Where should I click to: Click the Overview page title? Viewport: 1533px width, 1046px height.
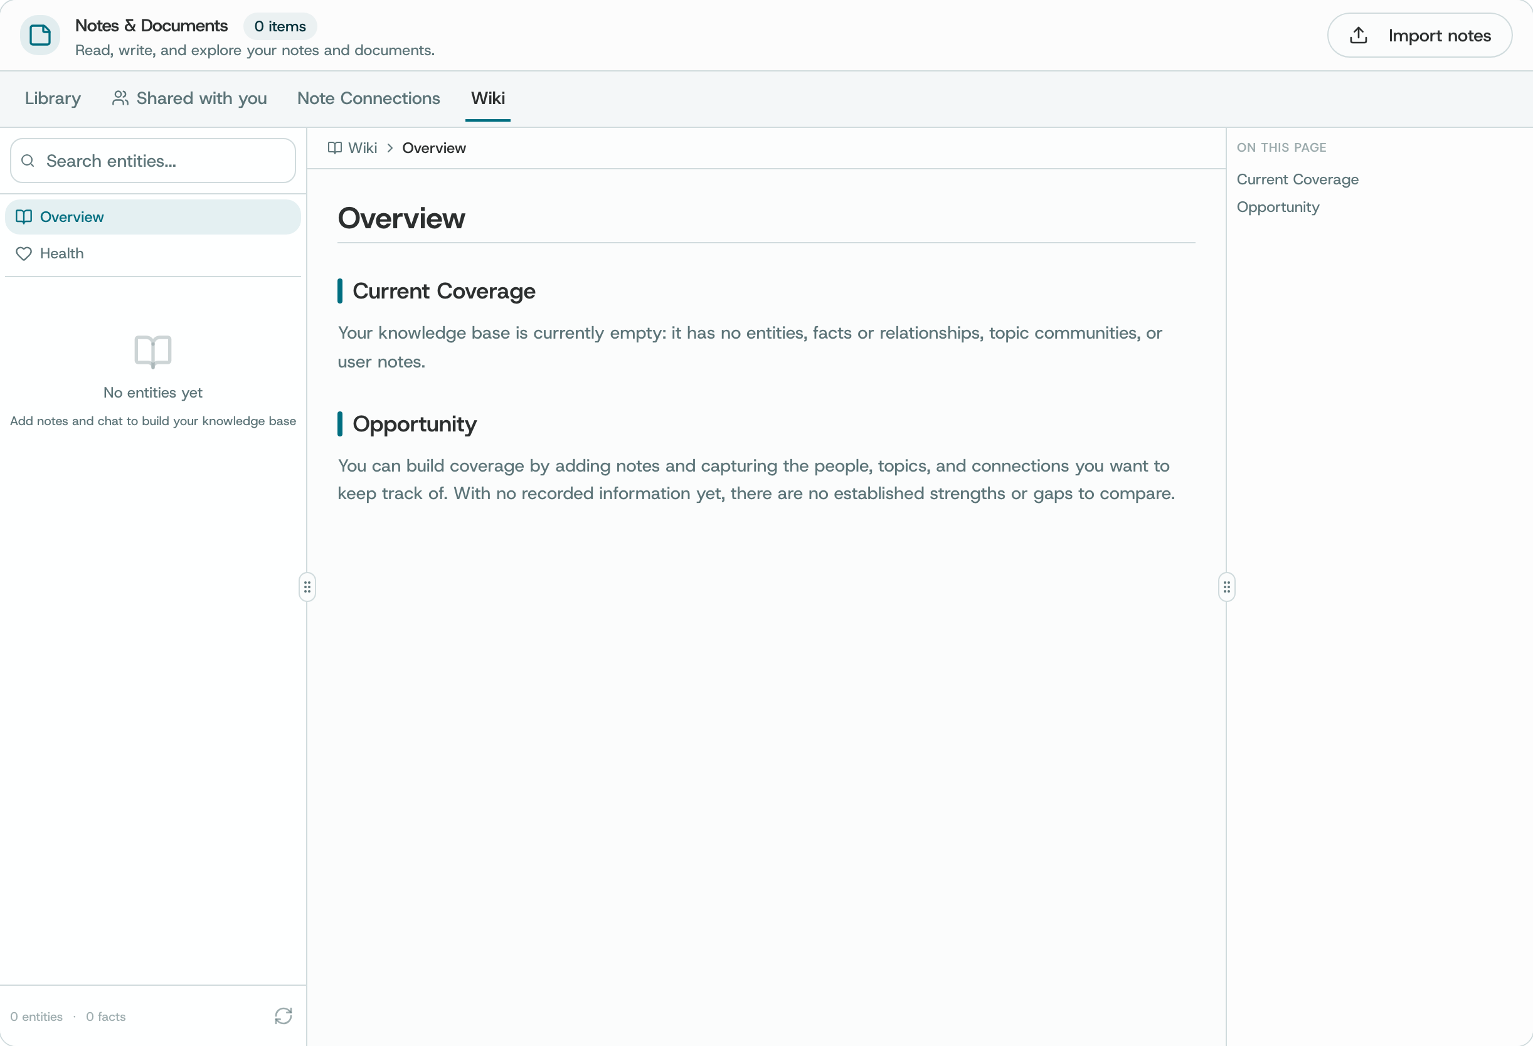point(401,218)
